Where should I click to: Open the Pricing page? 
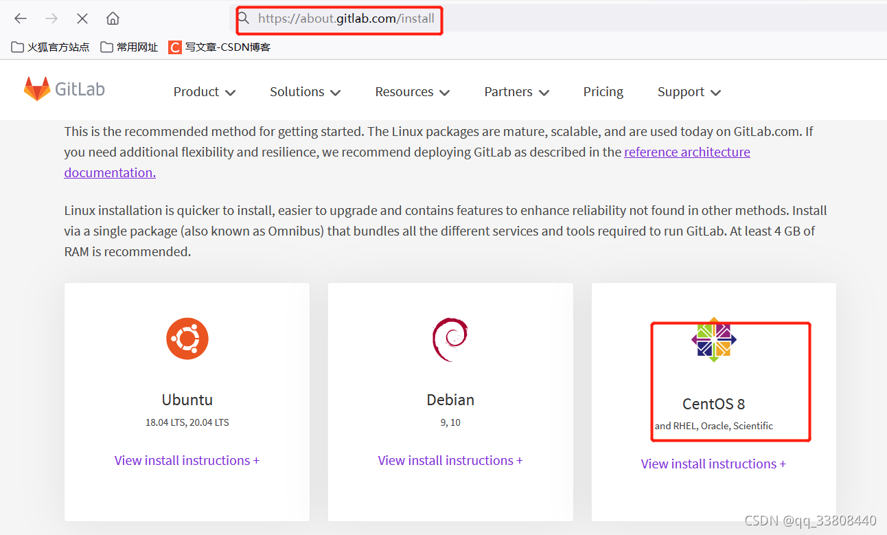click(603, 92)
